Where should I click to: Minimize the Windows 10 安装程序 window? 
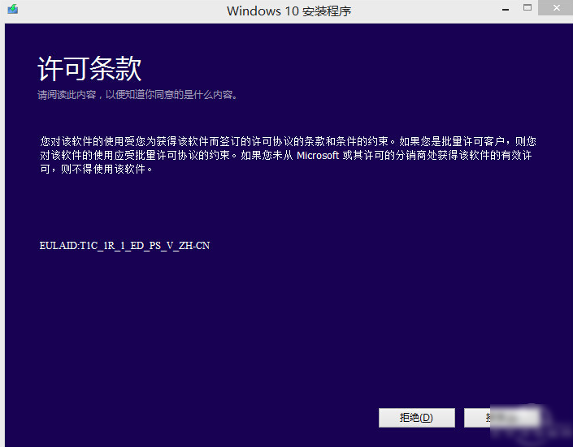[506, 8]
